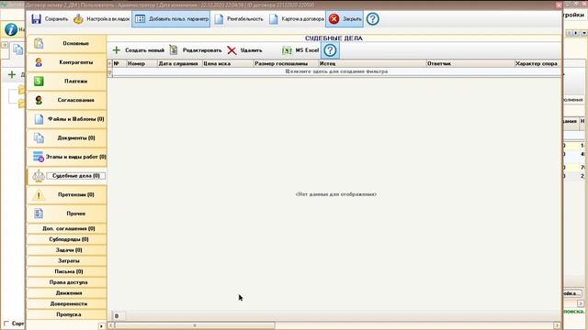This screenshot has width=588, height=330.
Task: Click Претензии warning triangle icon
Action: coord(39,194)
